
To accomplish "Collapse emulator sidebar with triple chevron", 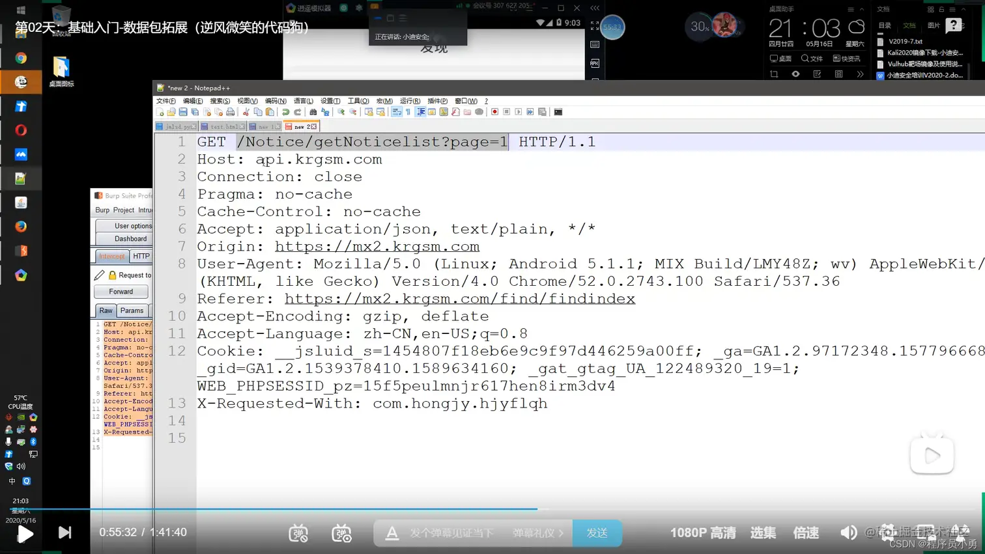I will point(595,8).
